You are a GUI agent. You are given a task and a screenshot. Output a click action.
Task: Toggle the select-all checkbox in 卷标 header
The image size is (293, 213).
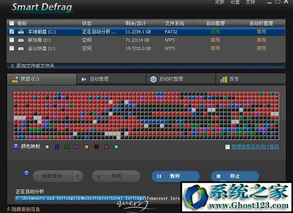[12, 23]
